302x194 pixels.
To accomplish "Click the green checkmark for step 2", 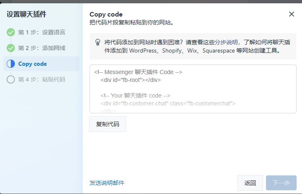I will point(11,48).
